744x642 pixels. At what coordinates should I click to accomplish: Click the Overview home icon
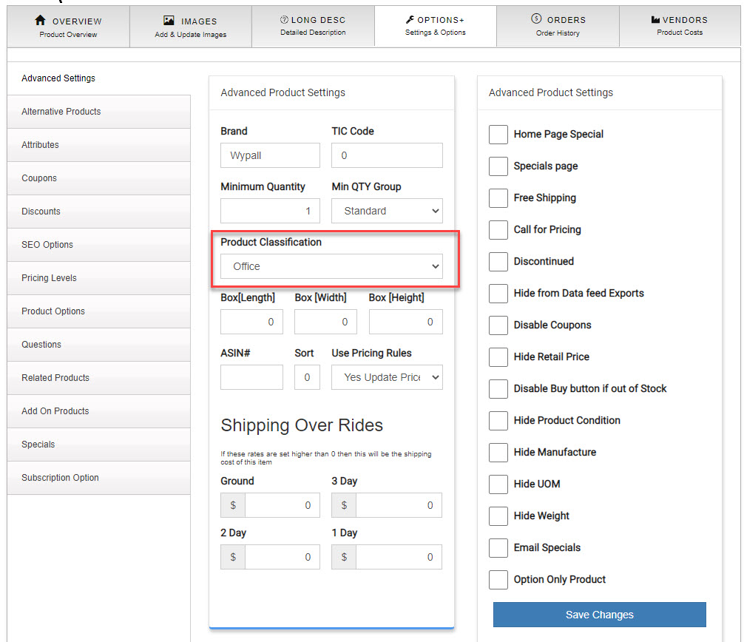click(41, 21)
